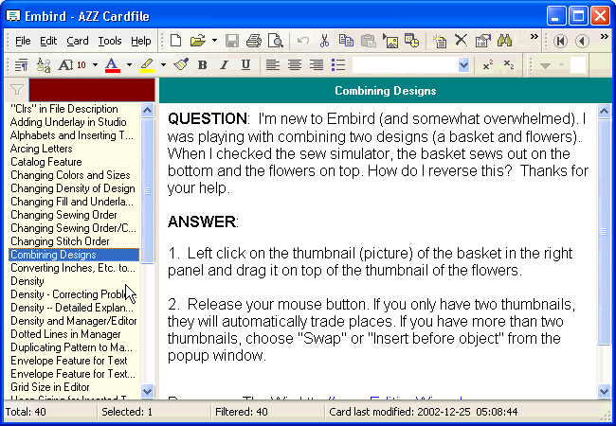Select the Density card
Viewport: 616px width, 426px height.
pyautogui.click(x=27, y=281)
